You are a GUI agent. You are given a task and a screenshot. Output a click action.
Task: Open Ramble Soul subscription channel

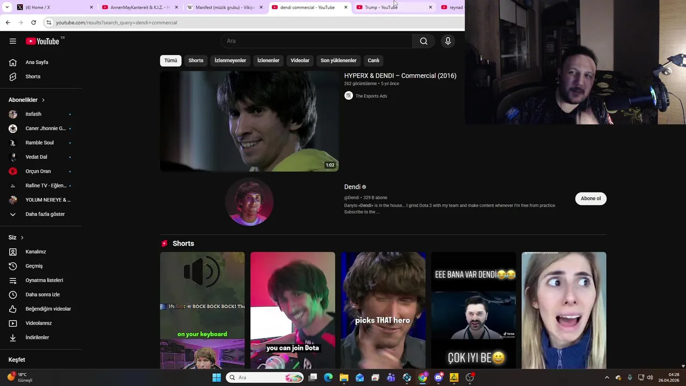tap(41, 143)
